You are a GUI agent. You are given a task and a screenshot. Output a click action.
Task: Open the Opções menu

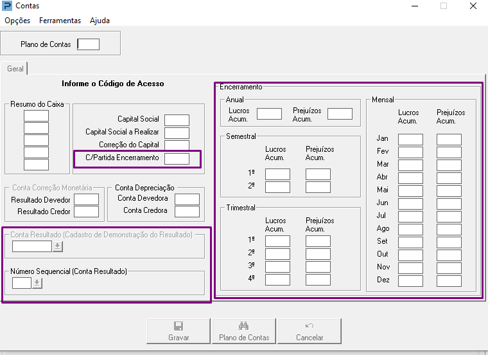coord(17,21)
